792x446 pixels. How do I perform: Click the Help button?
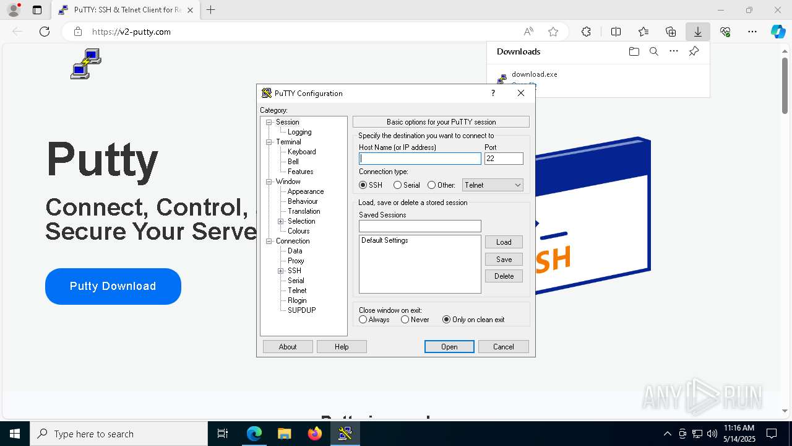point(342,347)
